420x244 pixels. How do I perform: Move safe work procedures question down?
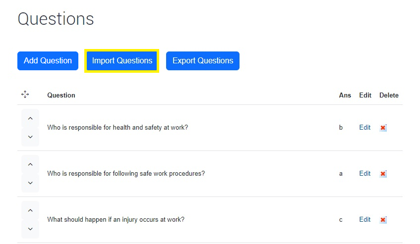click(x=30, y=183)
